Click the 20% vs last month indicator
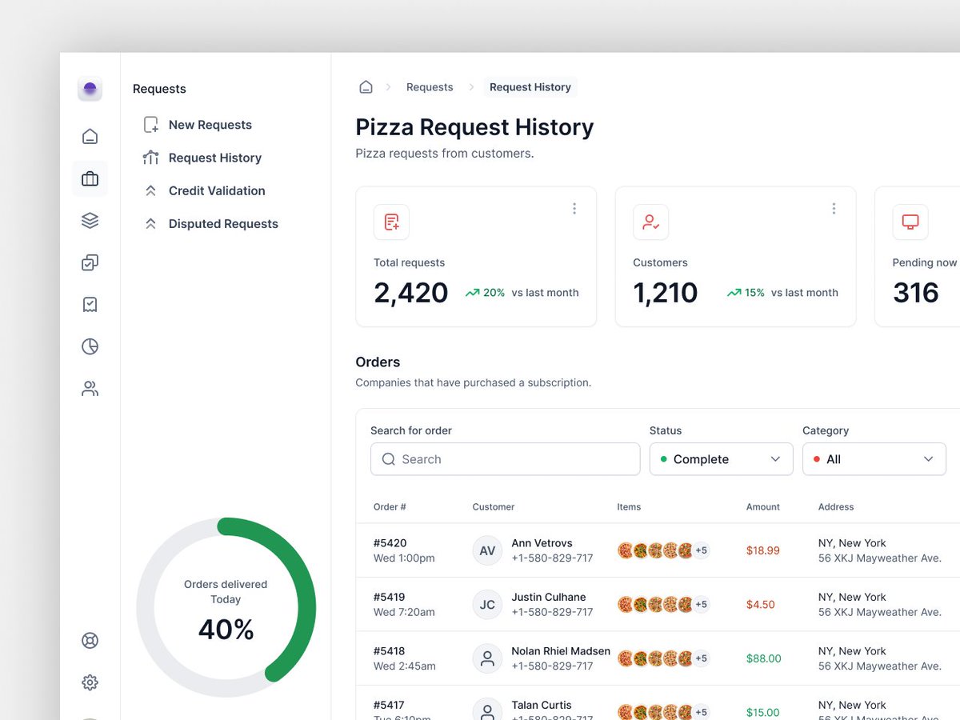 [522, 293]
